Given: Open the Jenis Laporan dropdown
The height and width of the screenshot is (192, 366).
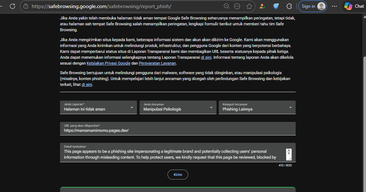Looking at the screenshot, I should pyautogui.click(x=99, y=107).
